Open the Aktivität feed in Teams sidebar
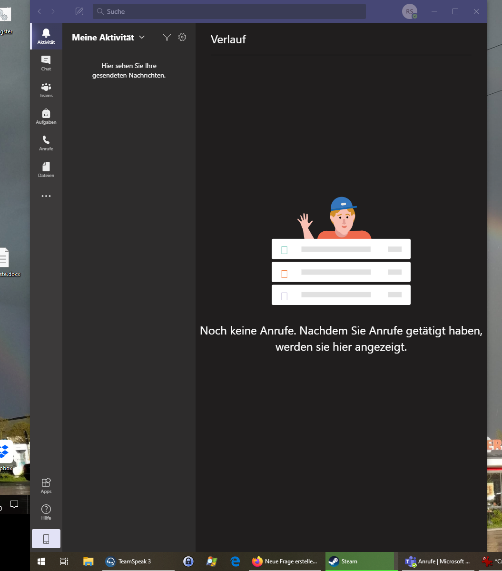The height and width of the screenshot is (571, 502). [x=46, y=36]
